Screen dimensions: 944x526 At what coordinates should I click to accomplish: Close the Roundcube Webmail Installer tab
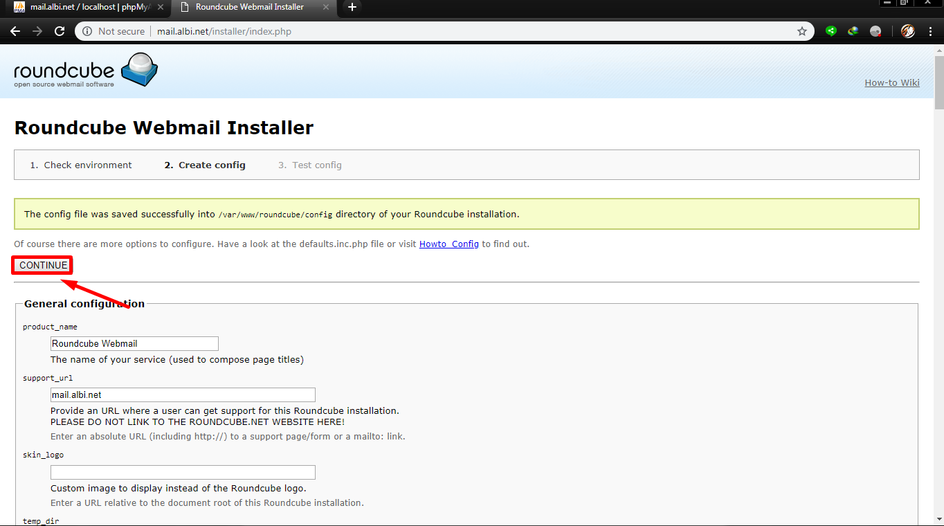click(326, 7)
